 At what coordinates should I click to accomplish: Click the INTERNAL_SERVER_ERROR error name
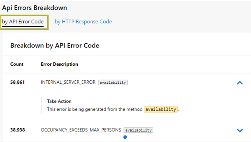click(68, 82)
